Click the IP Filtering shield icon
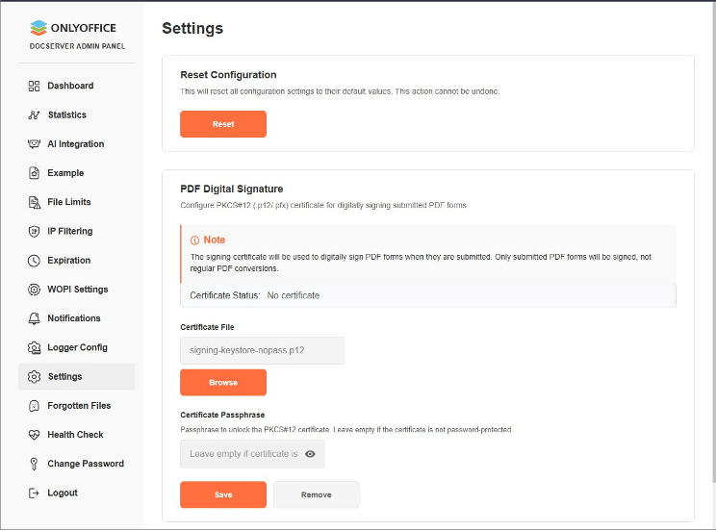716x531 pixels. [x=35, y=231]
